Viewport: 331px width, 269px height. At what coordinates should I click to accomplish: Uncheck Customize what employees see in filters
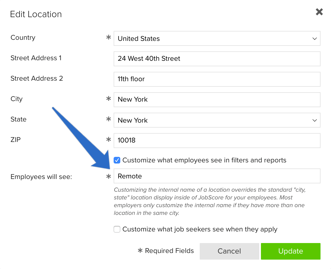pyautogui.click(x=117, y=160)
